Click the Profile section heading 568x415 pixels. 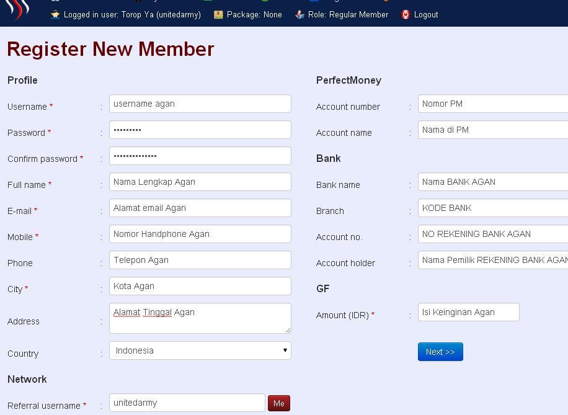[x=22, y=80]
